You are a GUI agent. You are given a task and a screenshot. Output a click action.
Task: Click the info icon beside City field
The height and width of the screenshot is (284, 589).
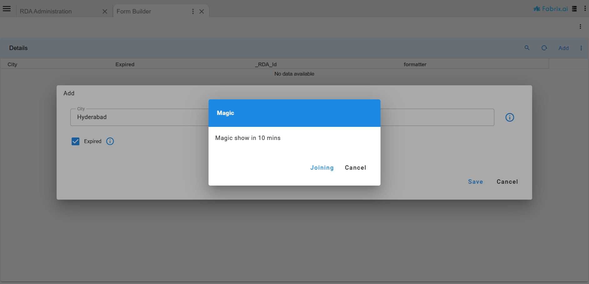[x=510, y=117]
